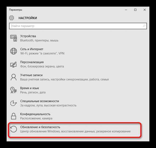Open the Время и язык title
This screenshot has height=148, width=156.
30,88
